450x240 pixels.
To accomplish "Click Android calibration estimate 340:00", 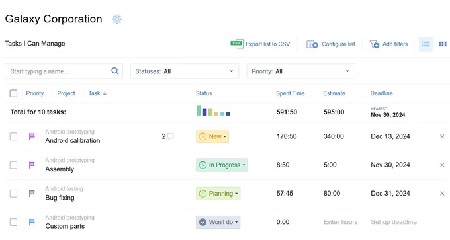I will pyautogui.click(x=334, y=136).
